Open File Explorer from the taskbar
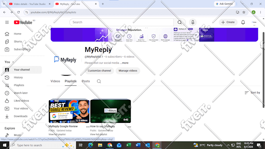This screenshot has width=265, height=149. pyautogui.click(x=100, y=145)
